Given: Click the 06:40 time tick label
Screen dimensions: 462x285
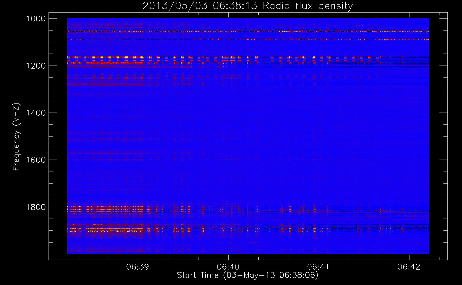Looking at the screenshot, I should pyautogui.click(x=228, y=267).
